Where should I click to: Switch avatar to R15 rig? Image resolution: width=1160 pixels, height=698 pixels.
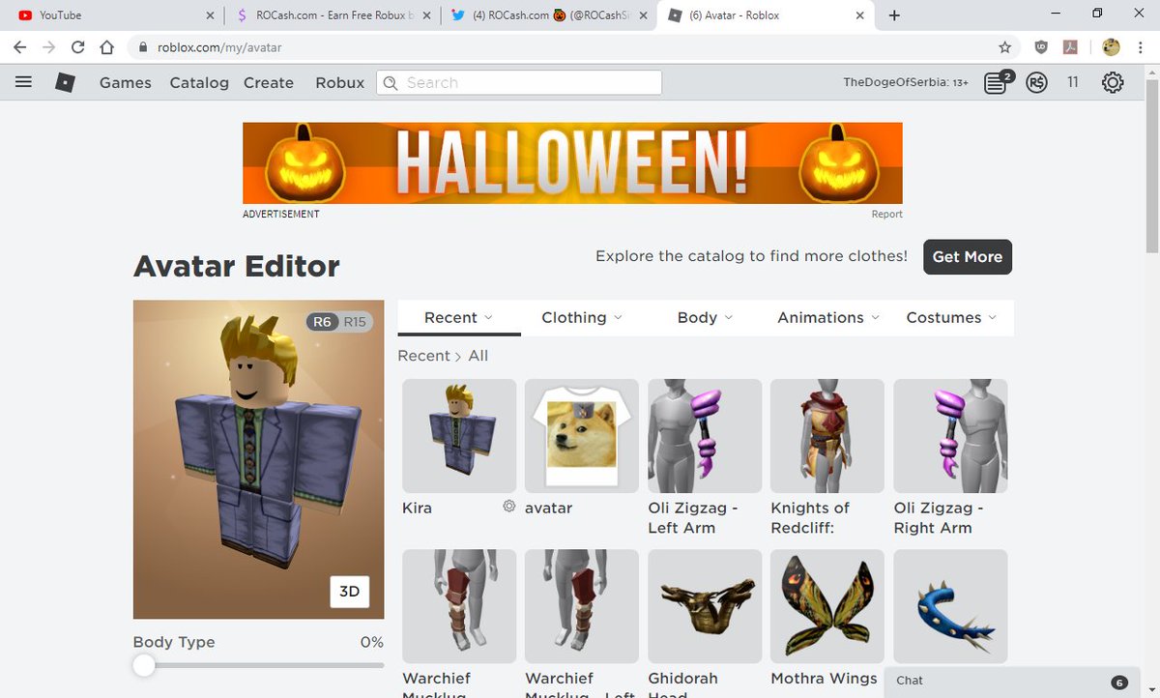pos(355,322)
